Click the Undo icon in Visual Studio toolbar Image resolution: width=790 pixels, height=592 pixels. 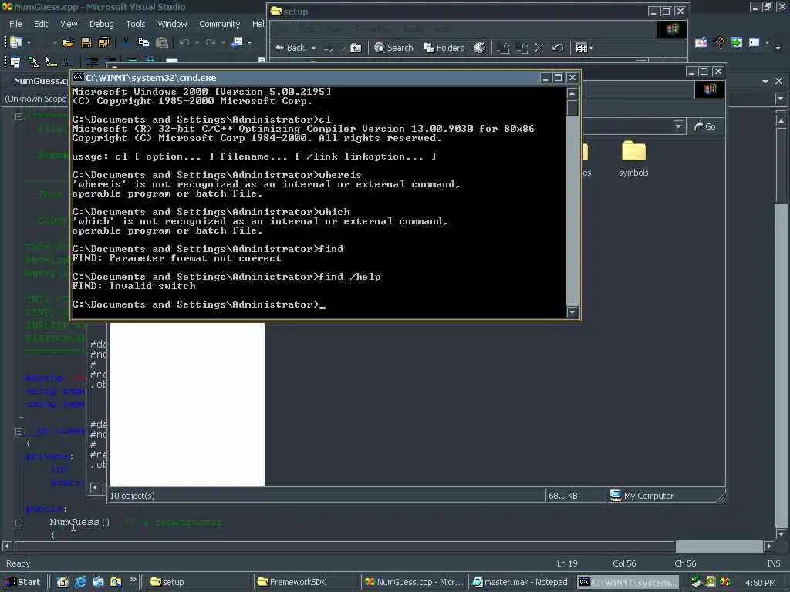[x=184, y=43]
